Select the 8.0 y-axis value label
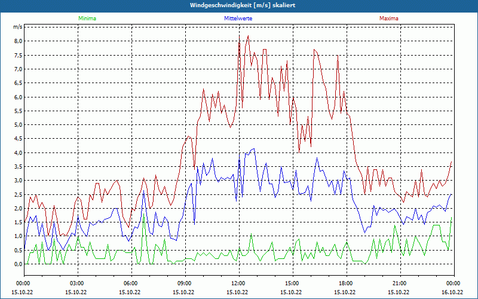 pos(18,41)
